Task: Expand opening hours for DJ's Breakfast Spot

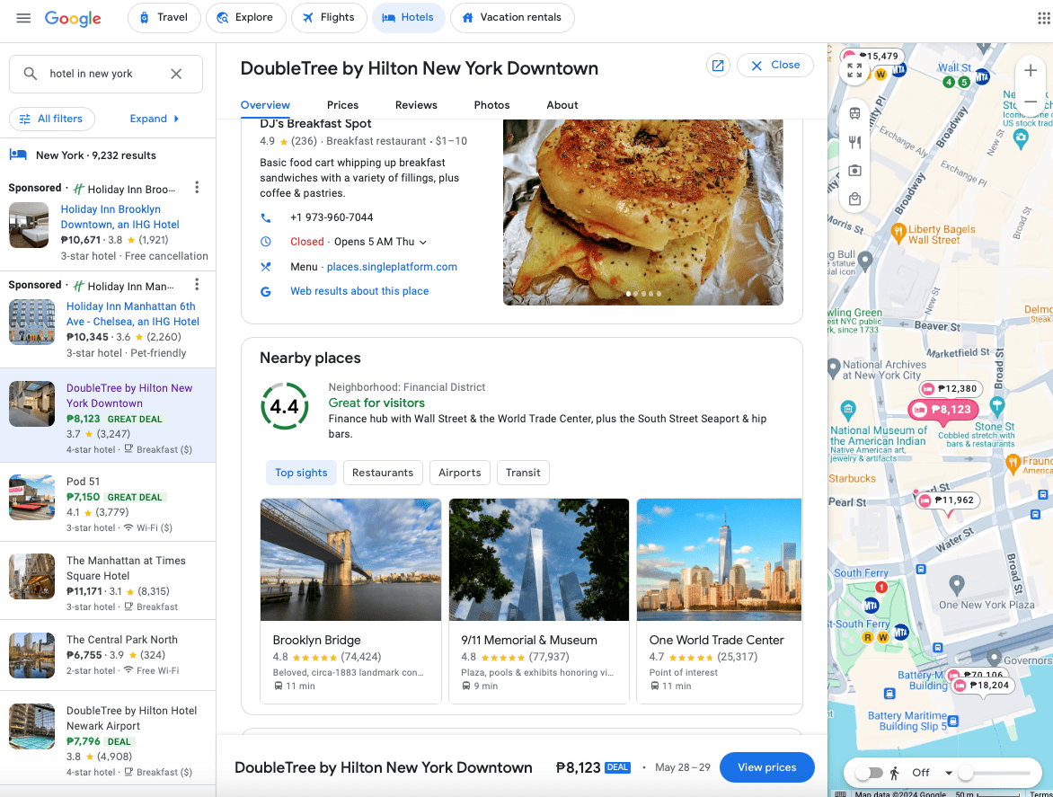Action: tap(423, 243)
